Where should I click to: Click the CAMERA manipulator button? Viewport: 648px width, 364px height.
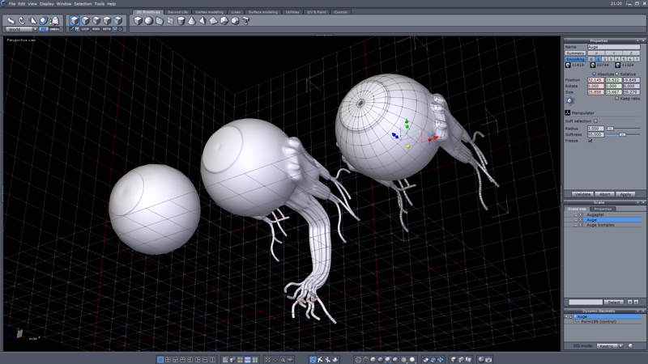click(54, 29)
